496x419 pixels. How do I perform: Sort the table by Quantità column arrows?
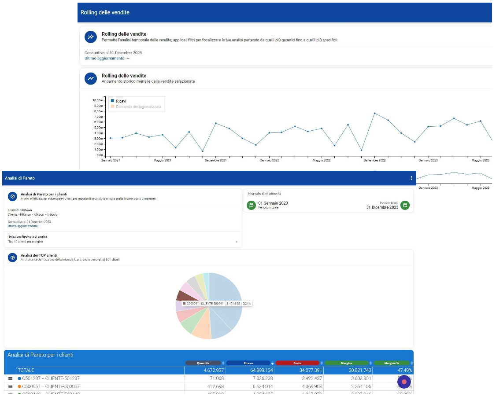pyautogui.click(x=223, y=363)
